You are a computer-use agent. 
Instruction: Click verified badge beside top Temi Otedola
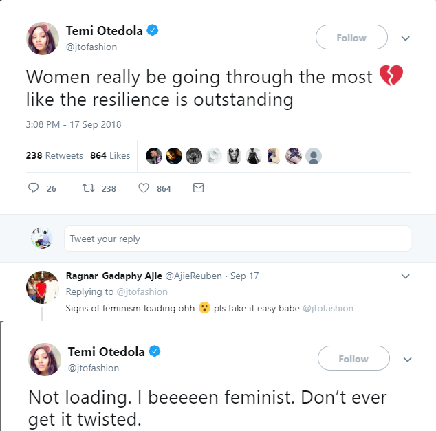pos(153,30)
